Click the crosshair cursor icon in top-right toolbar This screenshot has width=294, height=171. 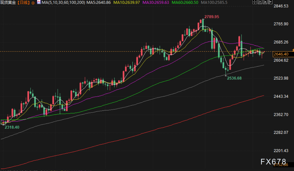coord(255,2)
